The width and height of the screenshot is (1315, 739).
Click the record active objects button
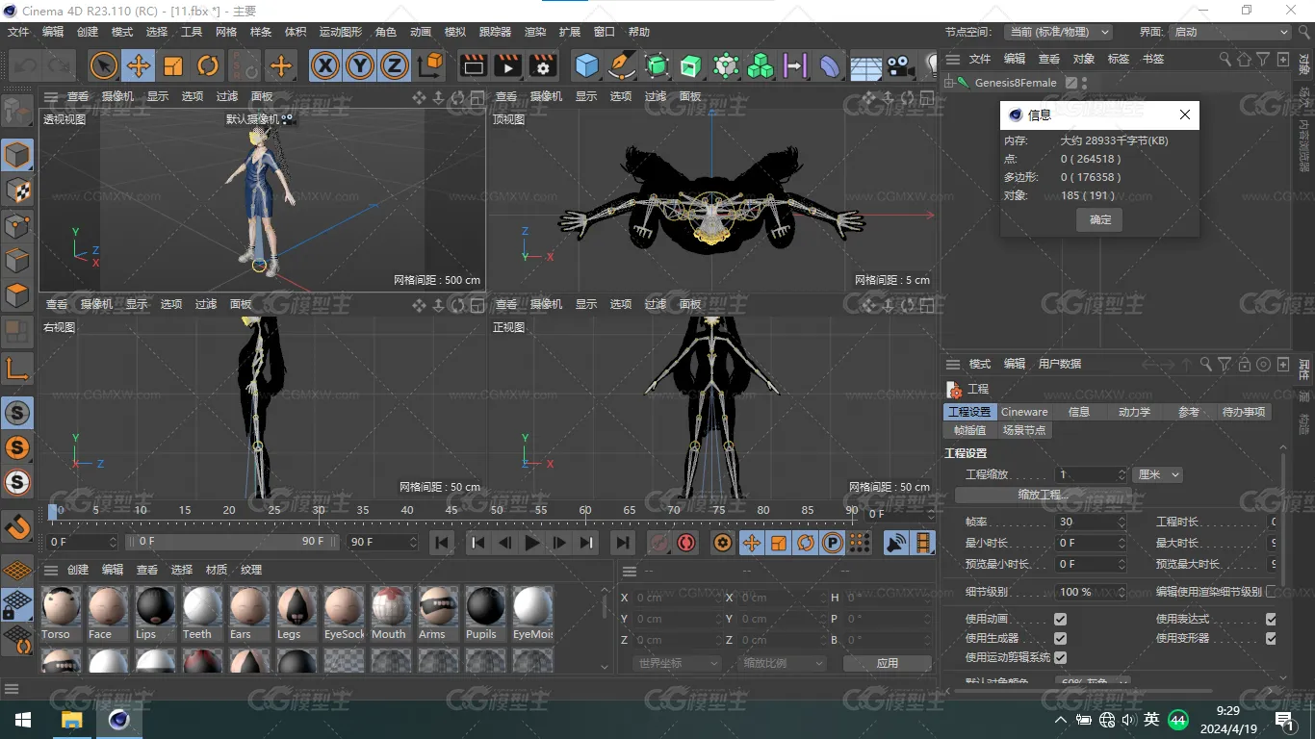658,543
